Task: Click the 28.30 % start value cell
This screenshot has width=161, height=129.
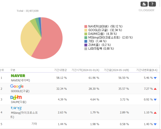Action: (94, 89)
